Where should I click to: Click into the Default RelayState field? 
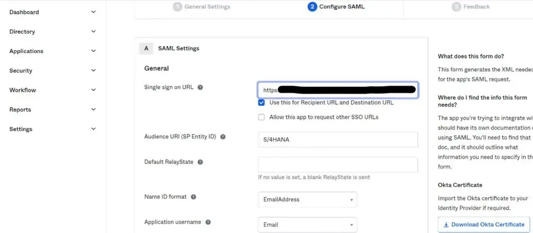pos(338,165)
